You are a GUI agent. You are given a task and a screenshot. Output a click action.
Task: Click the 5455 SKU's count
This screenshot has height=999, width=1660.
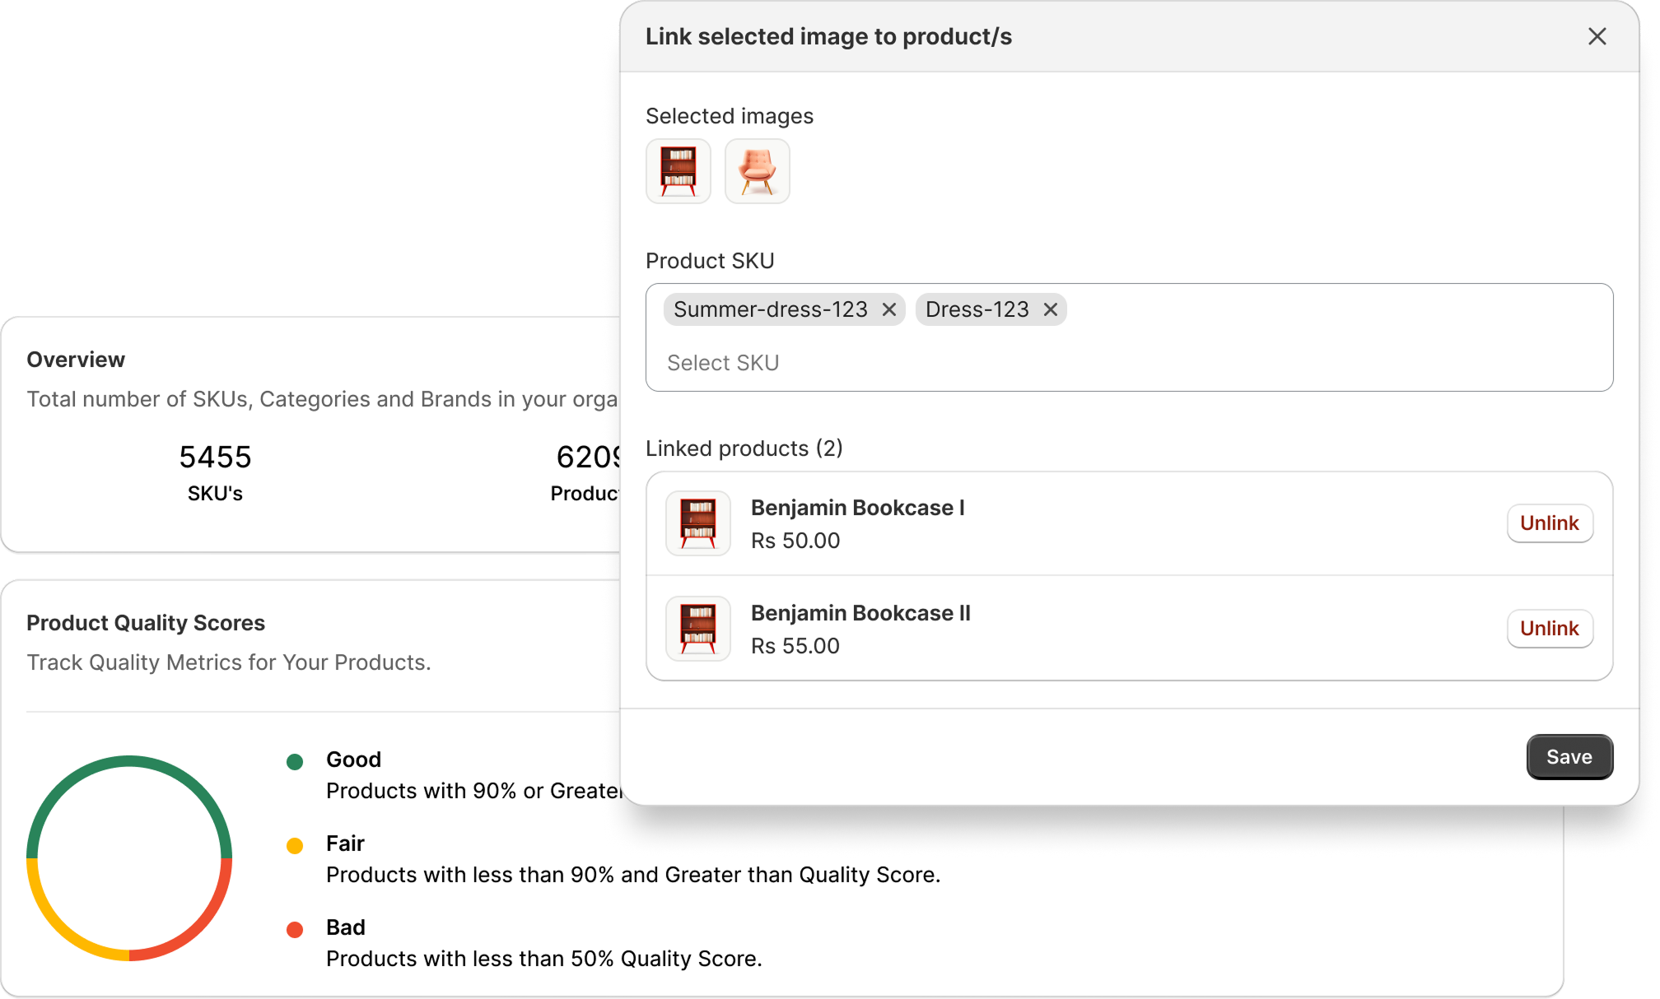tap(215, 458)
